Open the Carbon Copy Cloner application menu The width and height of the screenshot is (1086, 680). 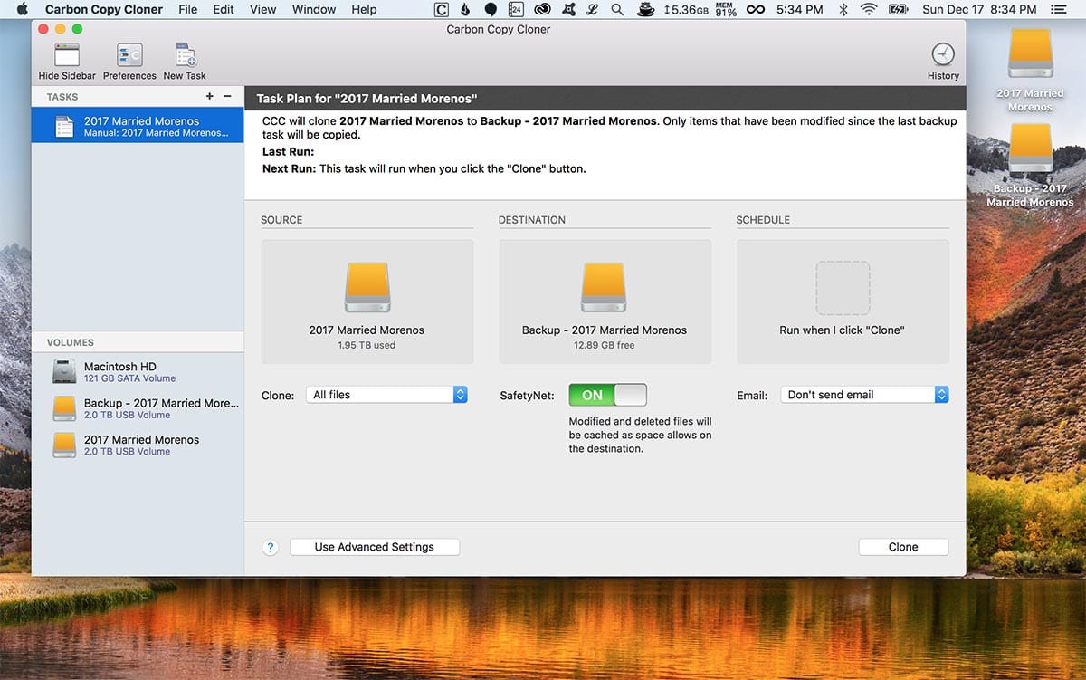click(x=106, y=9)
